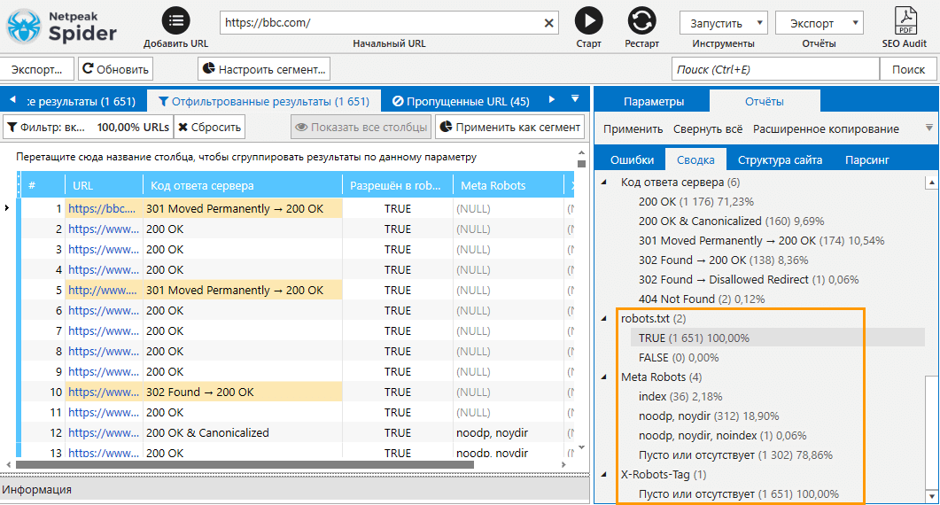
Task: Collapse the Код ответа сервера section
Action: [x=606, y=182]
